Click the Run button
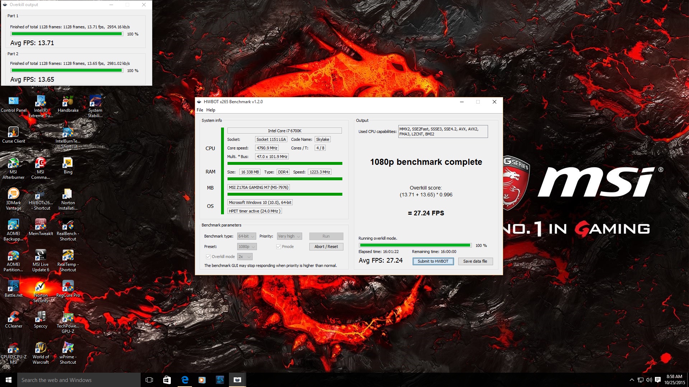The width and height of the screenshot is (689, 387). point(326,236)
